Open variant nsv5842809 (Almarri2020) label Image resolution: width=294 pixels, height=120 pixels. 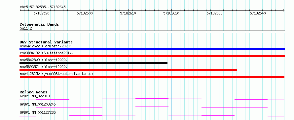(x=44, y=60)
